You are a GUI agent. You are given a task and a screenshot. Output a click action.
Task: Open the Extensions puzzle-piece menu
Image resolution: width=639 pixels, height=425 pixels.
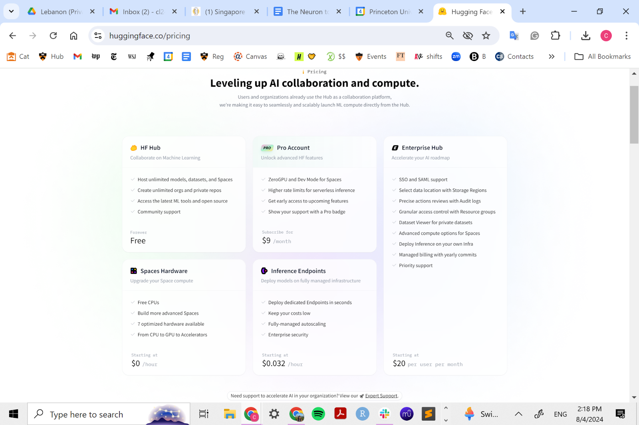556,36
